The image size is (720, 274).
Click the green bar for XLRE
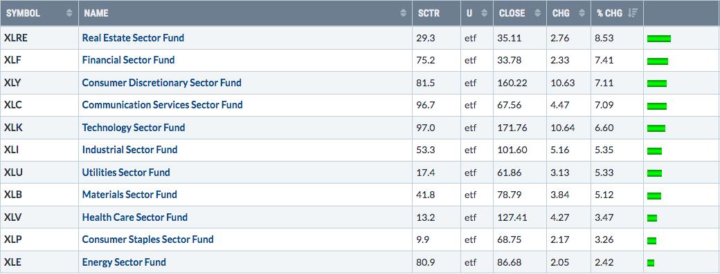[659, 39]
